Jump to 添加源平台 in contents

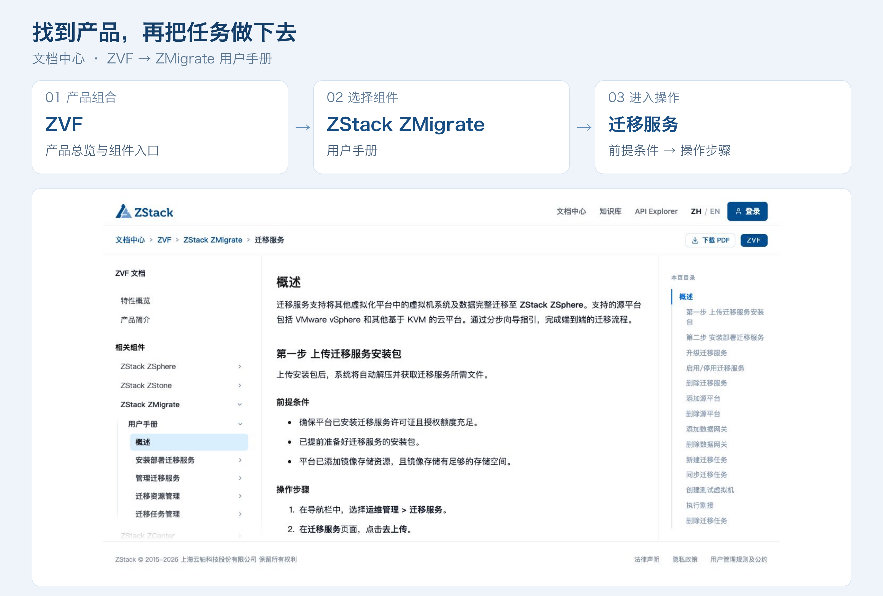703,398
